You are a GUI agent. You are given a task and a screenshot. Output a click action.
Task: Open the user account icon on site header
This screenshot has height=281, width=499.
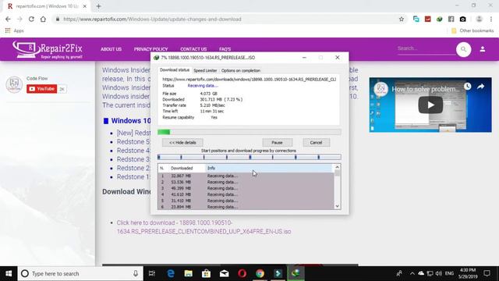coord(483,49)
